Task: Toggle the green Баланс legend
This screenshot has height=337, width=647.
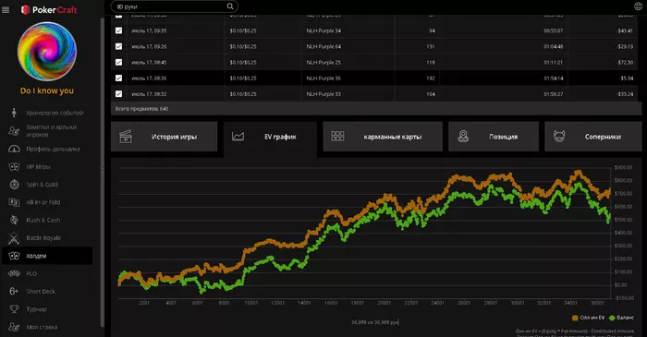Action: 622,318
